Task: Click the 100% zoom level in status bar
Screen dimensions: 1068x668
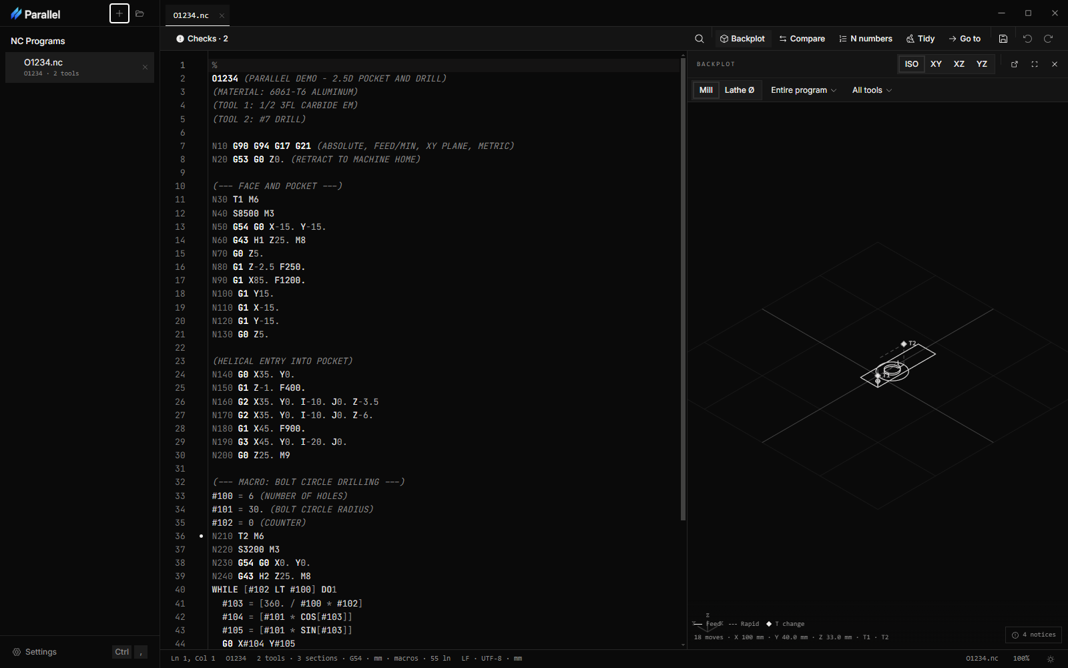Action: coord(1021,659)
